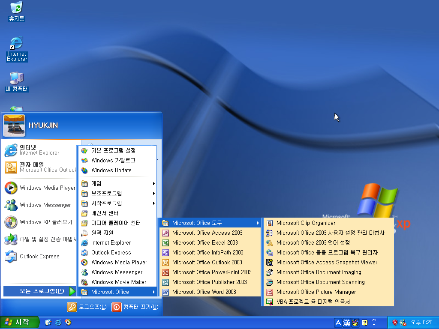Screen dimensions: 439x329
Task: Click the 원격 지원 icon
Action: [x=84, y=233]
